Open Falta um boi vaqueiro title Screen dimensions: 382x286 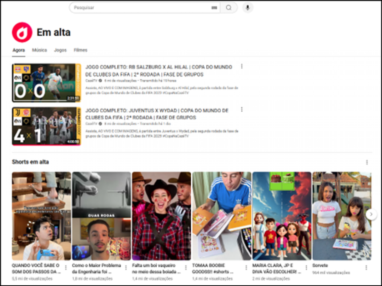[x=156, y=268]
